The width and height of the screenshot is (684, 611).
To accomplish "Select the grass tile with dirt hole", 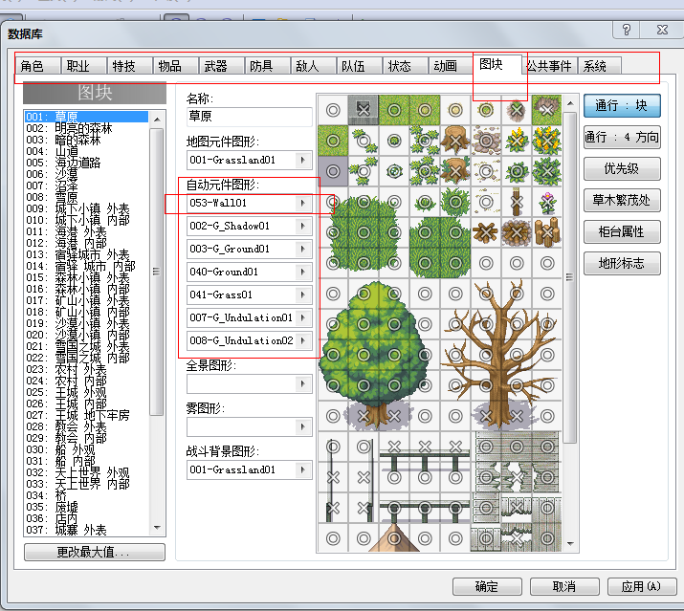I will [547, 110].
